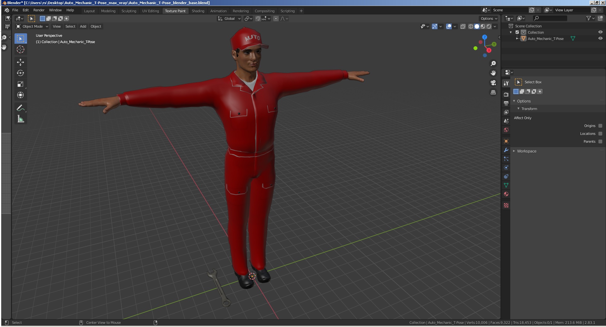Open the pivot point dropdown
Image resolution: width=606 pixels, height=327 pixels.
point(248,19)
